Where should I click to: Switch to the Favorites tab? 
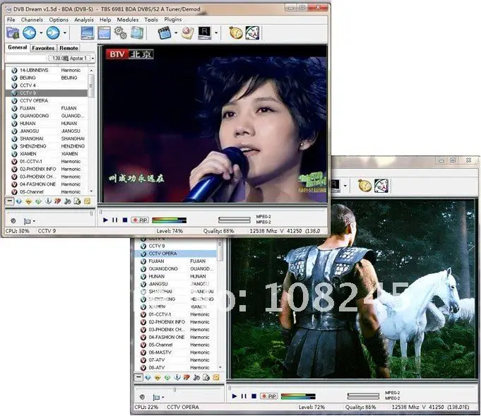43,48
